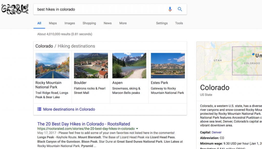Open the Aspen destination title
The height and width of the screenshot is (149, 262).
(117, 83)
